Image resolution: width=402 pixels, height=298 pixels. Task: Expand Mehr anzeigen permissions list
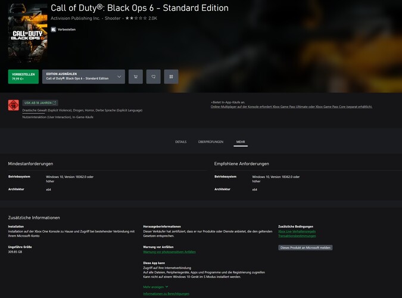pos(155,287)
